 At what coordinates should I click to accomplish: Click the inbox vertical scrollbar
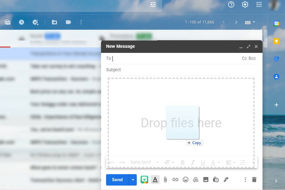tap(265, 39)
